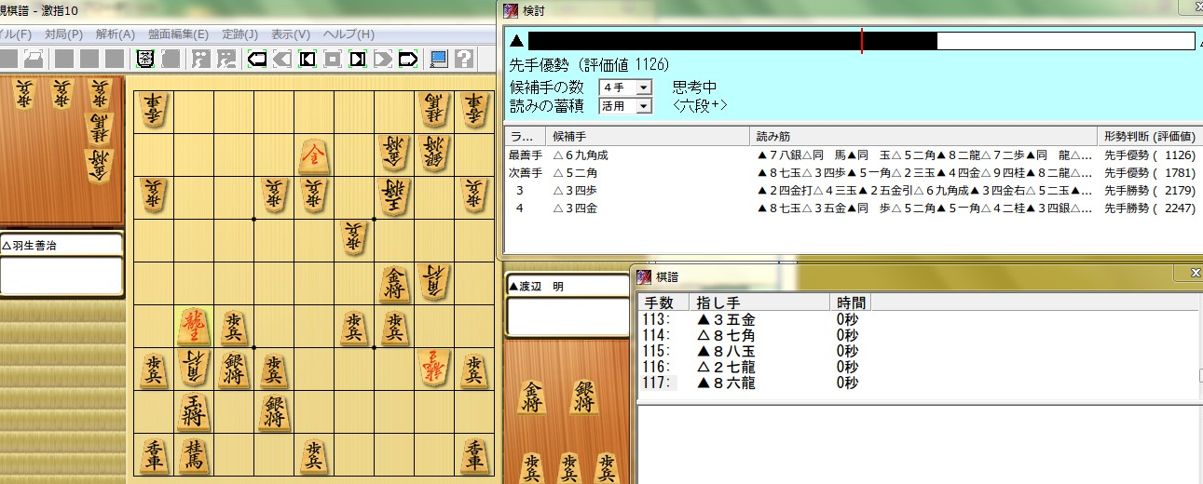Step one move back with the grey arrow
Viewport: 1203px width, 484px height.
click(x=282, y=60)
